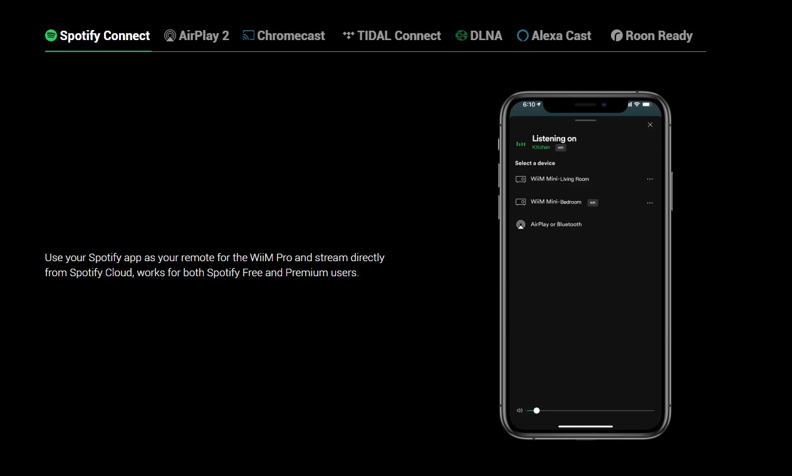Click the Spotify logo icon in tabs
Screen dimensions: 792x476
pyautogui.click(x=51, y=36)
